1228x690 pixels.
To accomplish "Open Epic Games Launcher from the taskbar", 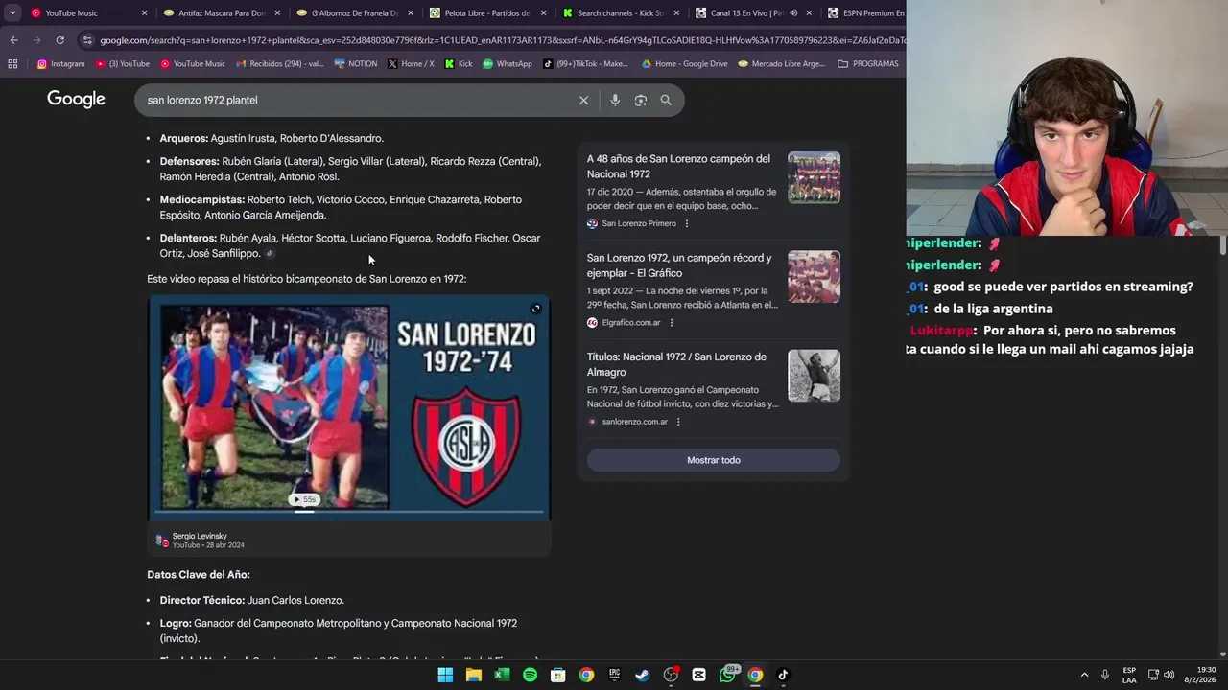I will tap(614, 675).
